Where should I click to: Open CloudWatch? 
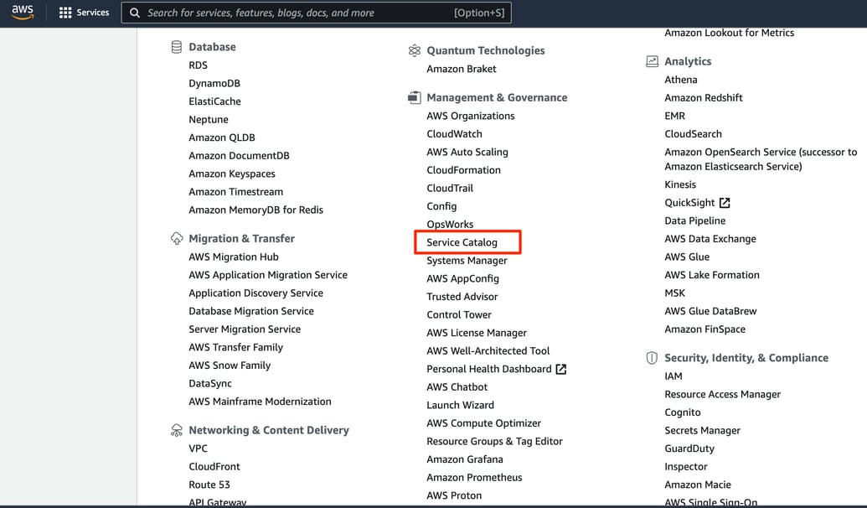453,133
